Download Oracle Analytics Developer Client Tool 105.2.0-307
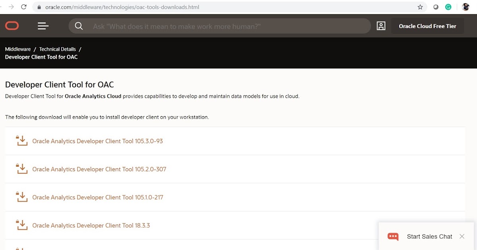Viewport: 477px width, 250px height. [x=99, y=169]
